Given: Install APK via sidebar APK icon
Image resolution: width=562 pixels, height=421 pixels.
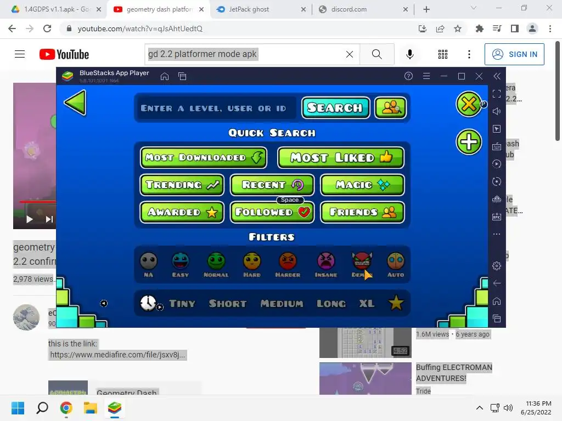Looking at the screenshot, I should coord(496,217).
